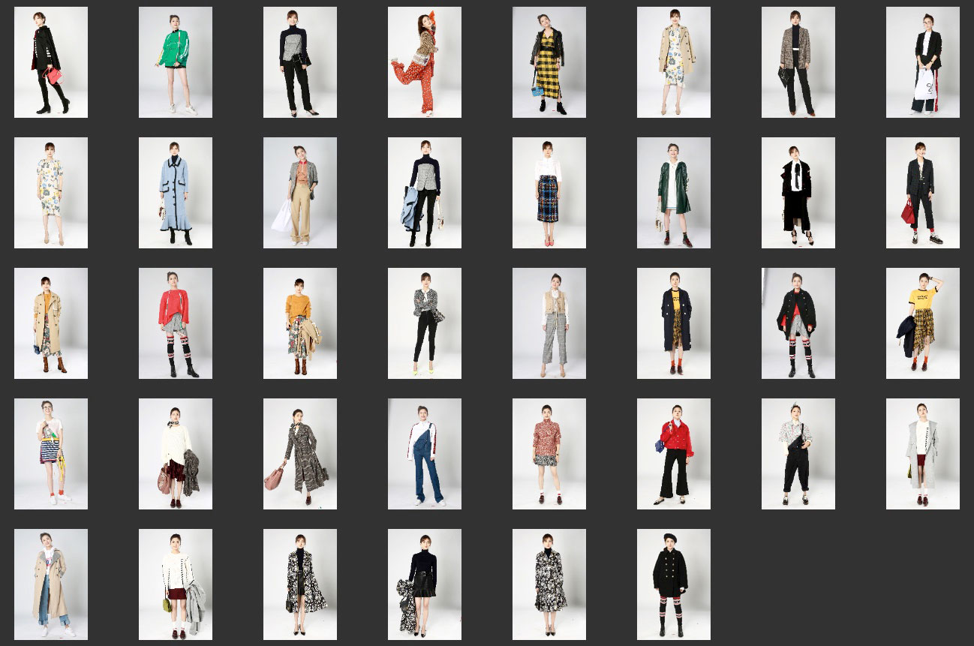Select the black floral midi dress photo
Screen dimensions: 974x646
(549, 584)
